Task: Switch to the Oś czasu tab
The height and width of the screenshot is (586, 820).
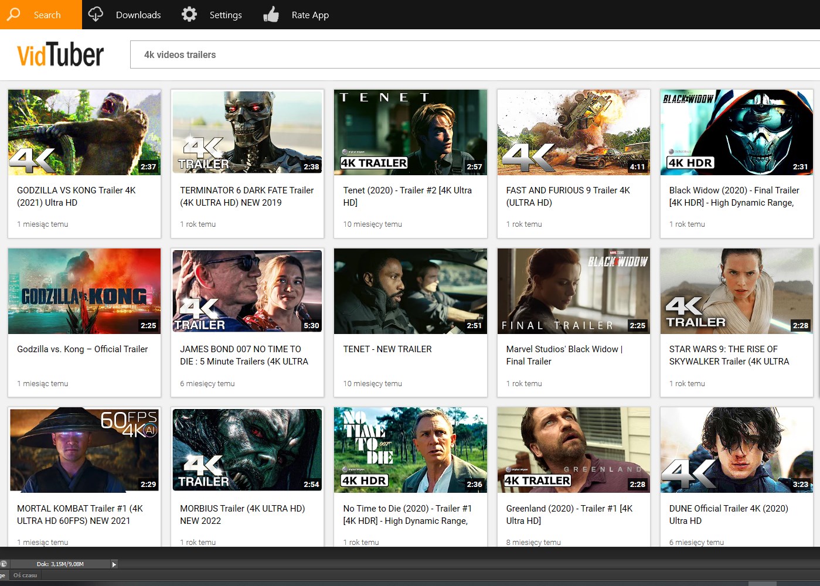Action: pyautogui.click(x=25, y=575)
